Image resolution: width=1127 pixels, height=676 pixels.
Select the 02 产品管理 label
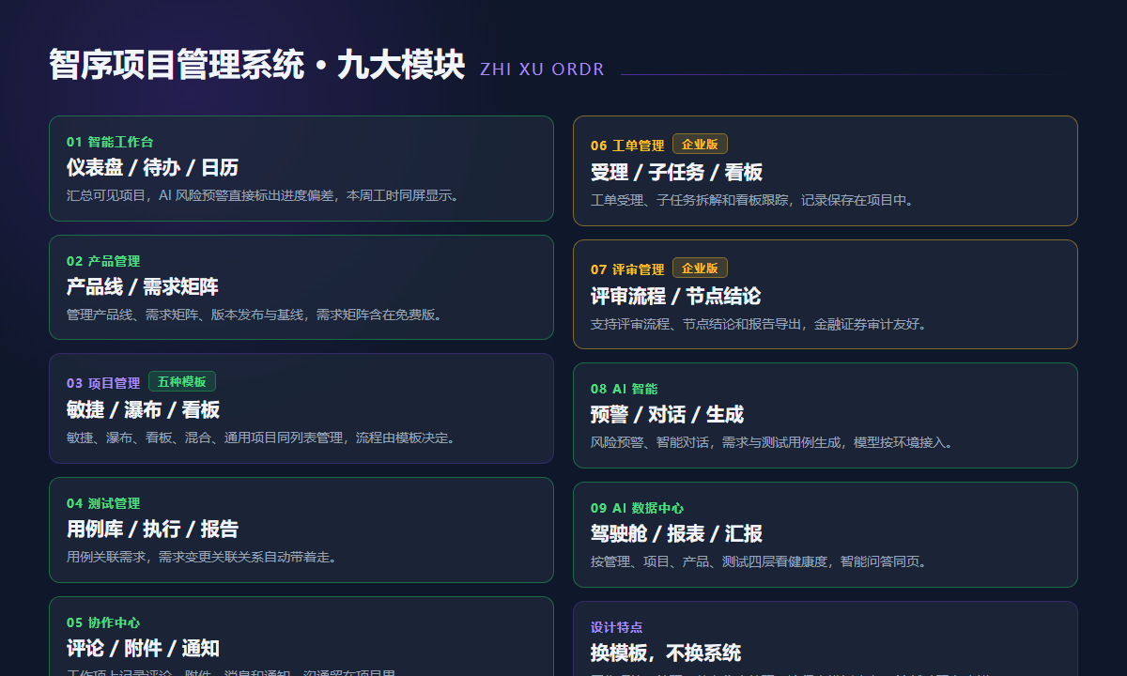tap(103, 261)
